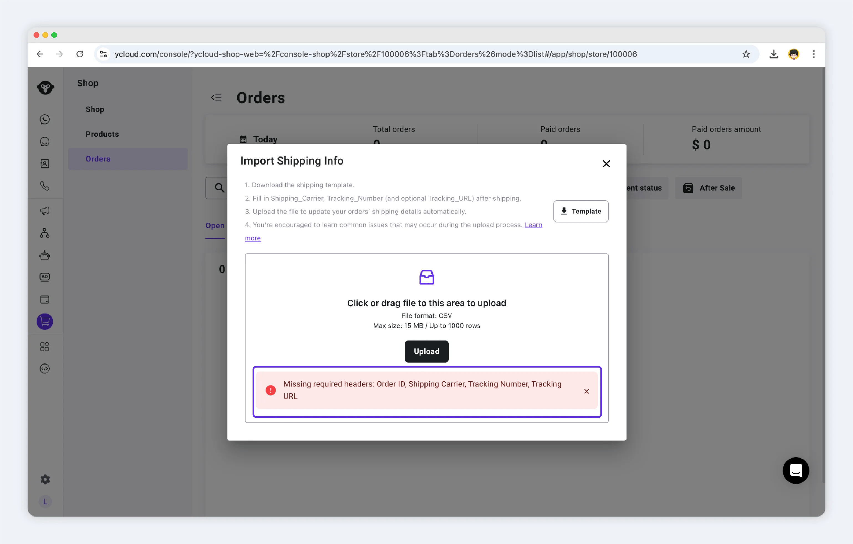The height and width of the screenshot is (544, 853).
Task: Open the contacts icon in sidebar
Action: [45, 164]
